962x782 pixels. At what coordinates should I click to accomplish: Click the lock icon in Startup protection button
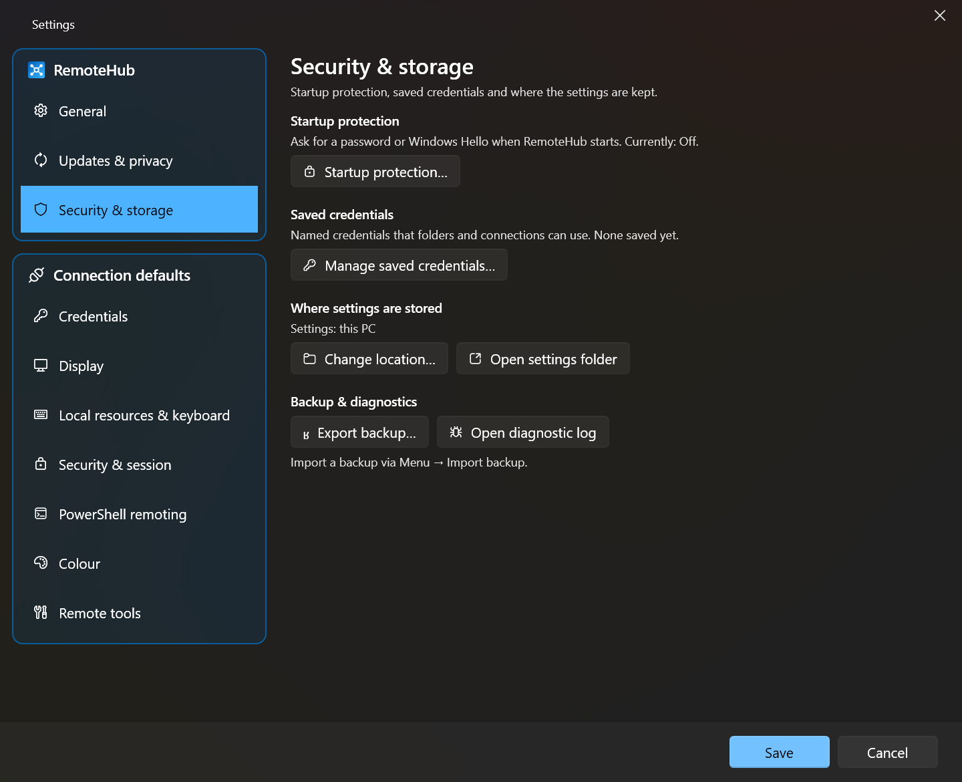[309, 172]
